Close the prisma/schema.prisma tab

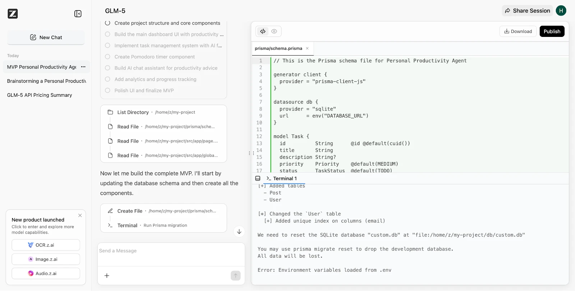click(307, 48)
